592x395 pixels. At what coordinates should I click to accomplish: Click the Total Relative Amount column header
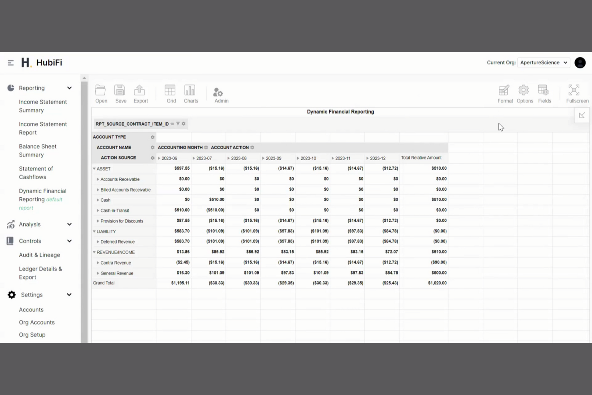(x=421, y=158)
